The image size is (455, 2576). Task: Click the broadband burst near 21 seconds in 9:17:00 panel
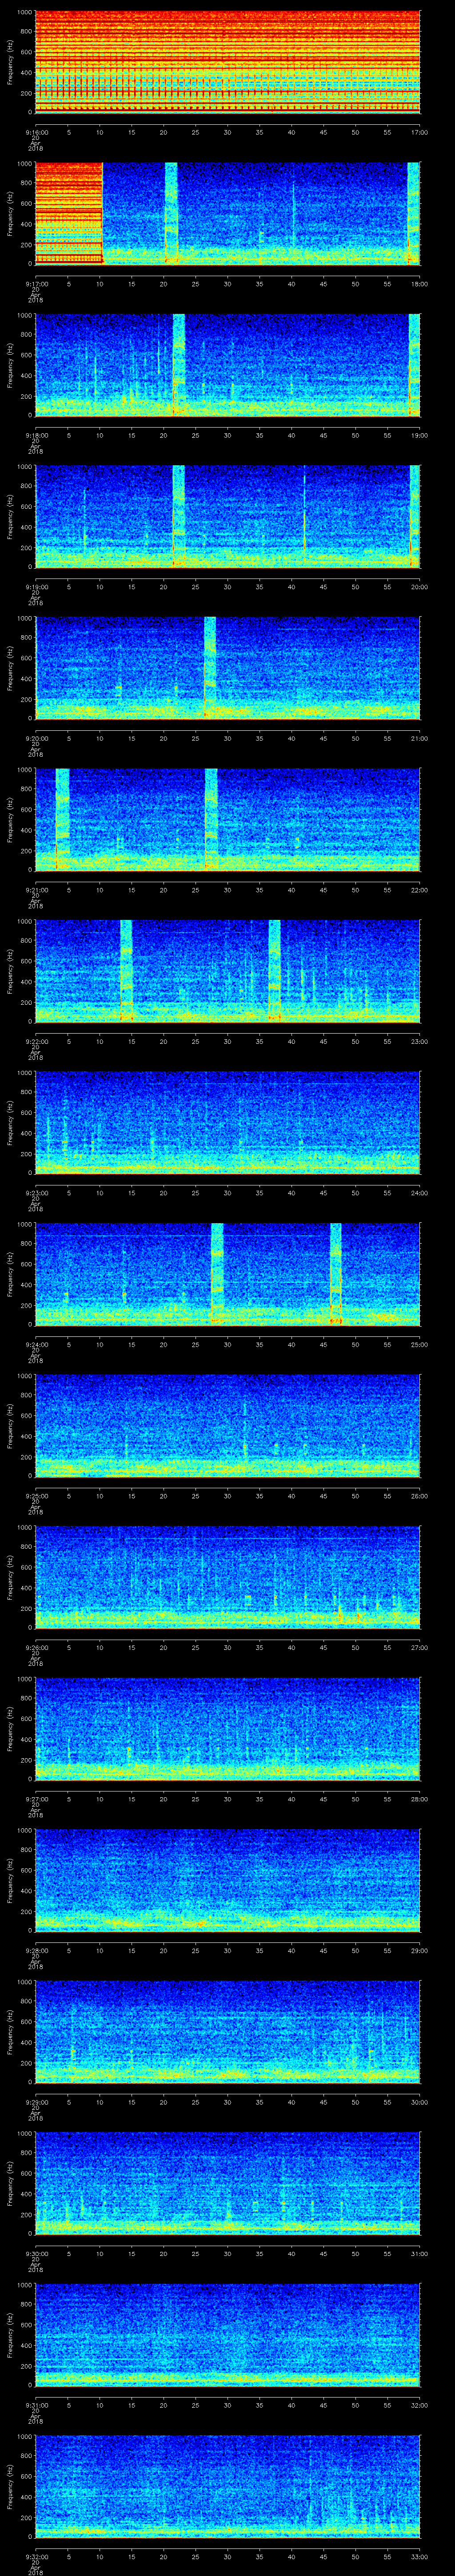pos(171,213)
